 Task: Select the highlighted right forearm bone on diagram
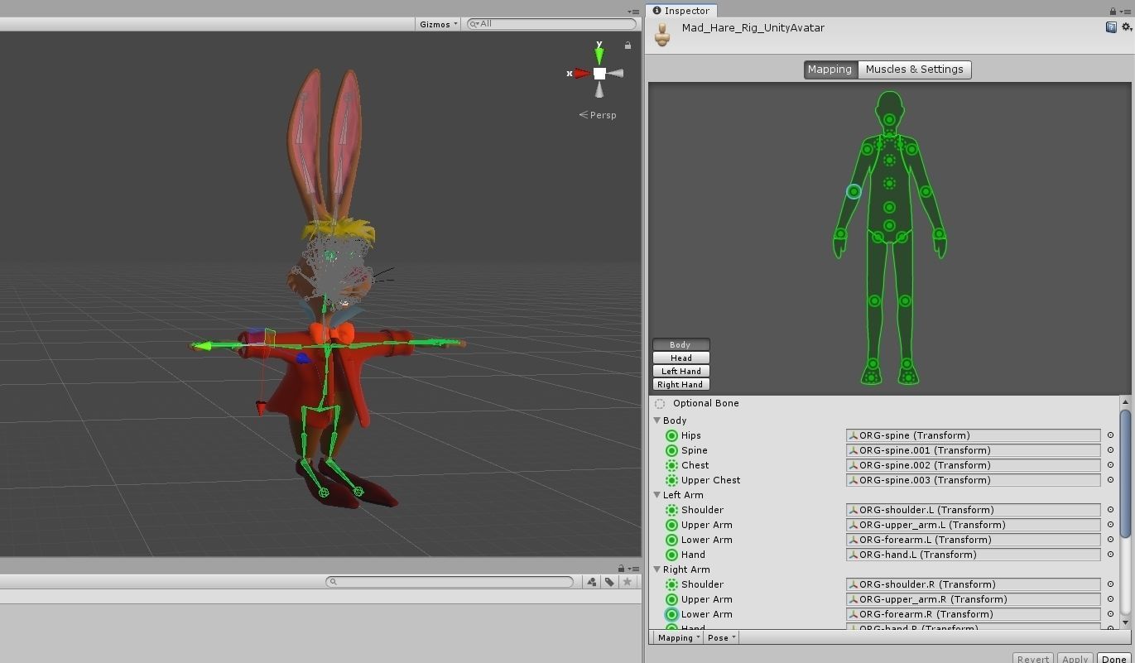(854, 191)
